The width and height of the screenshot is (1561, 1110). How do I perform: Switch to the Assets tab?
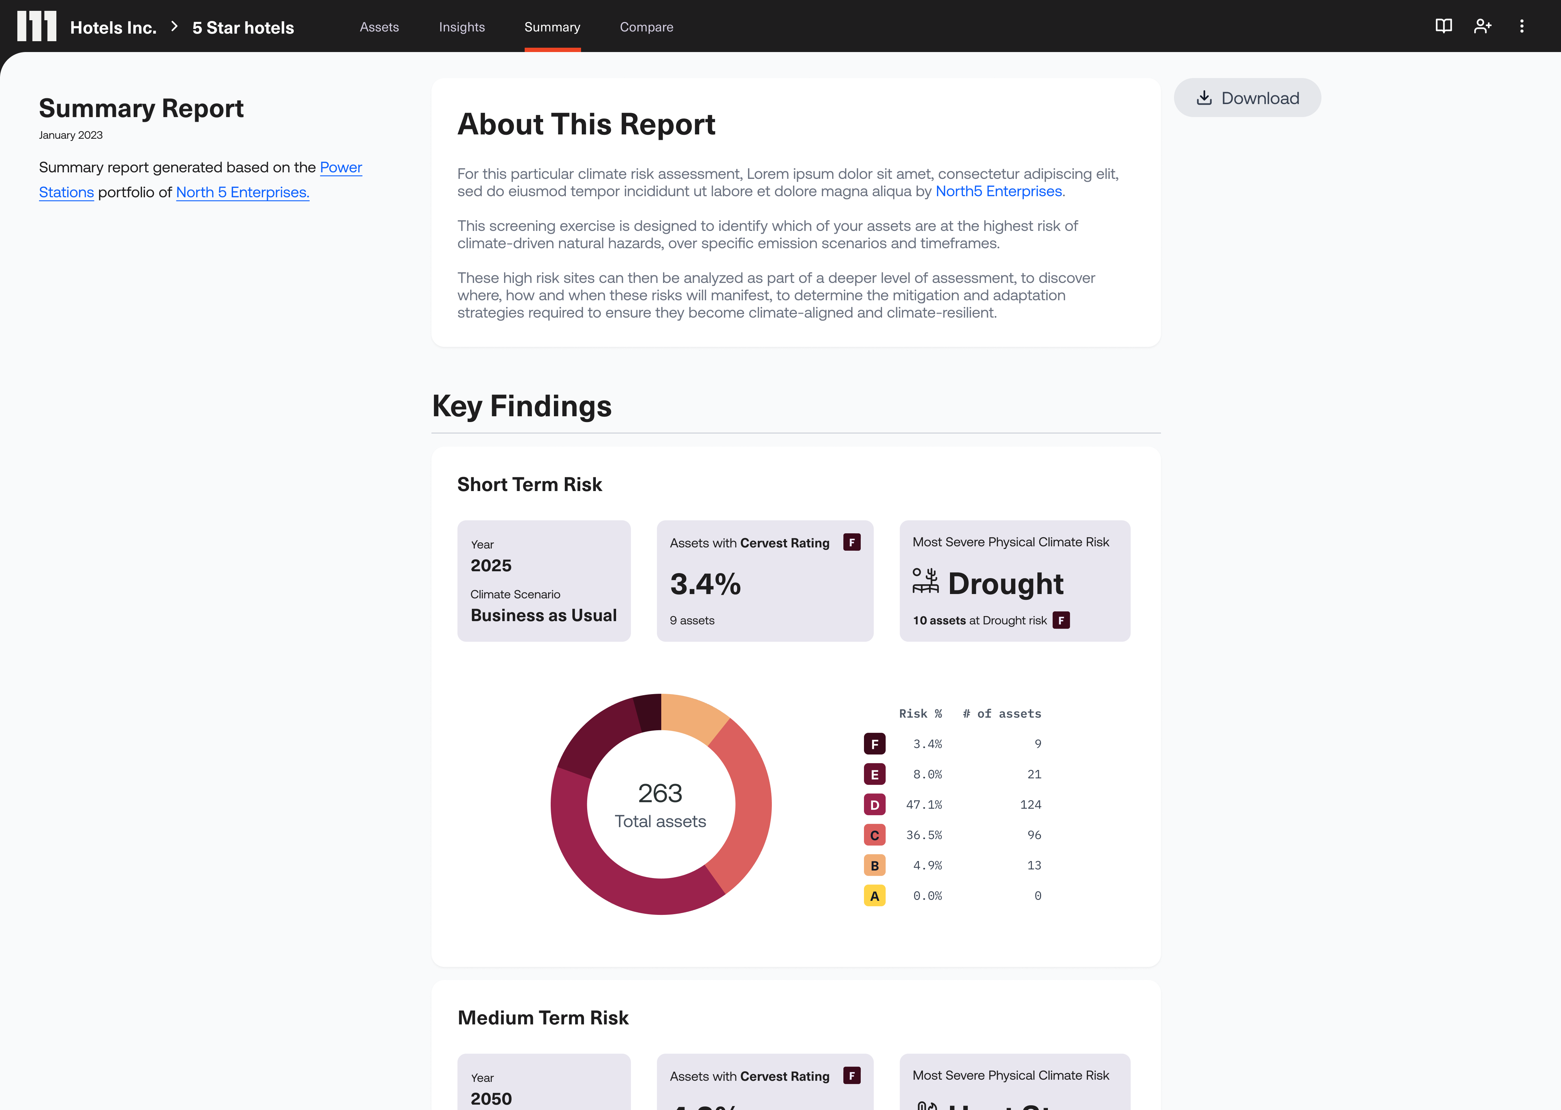[x=379, y=27]
